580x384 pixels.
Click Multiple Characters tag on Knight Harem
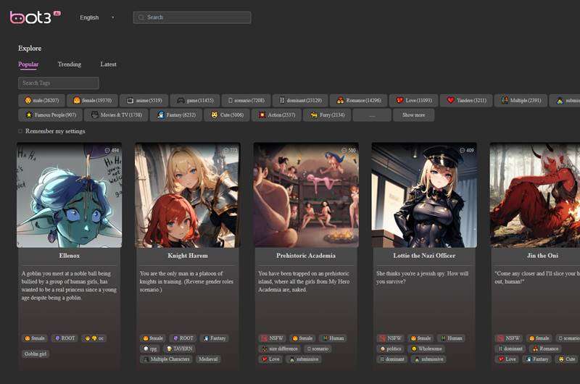(x=166, y=359)
